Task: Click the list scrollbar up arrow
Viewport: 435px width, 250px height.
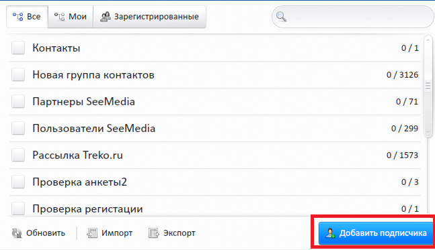Action: click(428, 40)
